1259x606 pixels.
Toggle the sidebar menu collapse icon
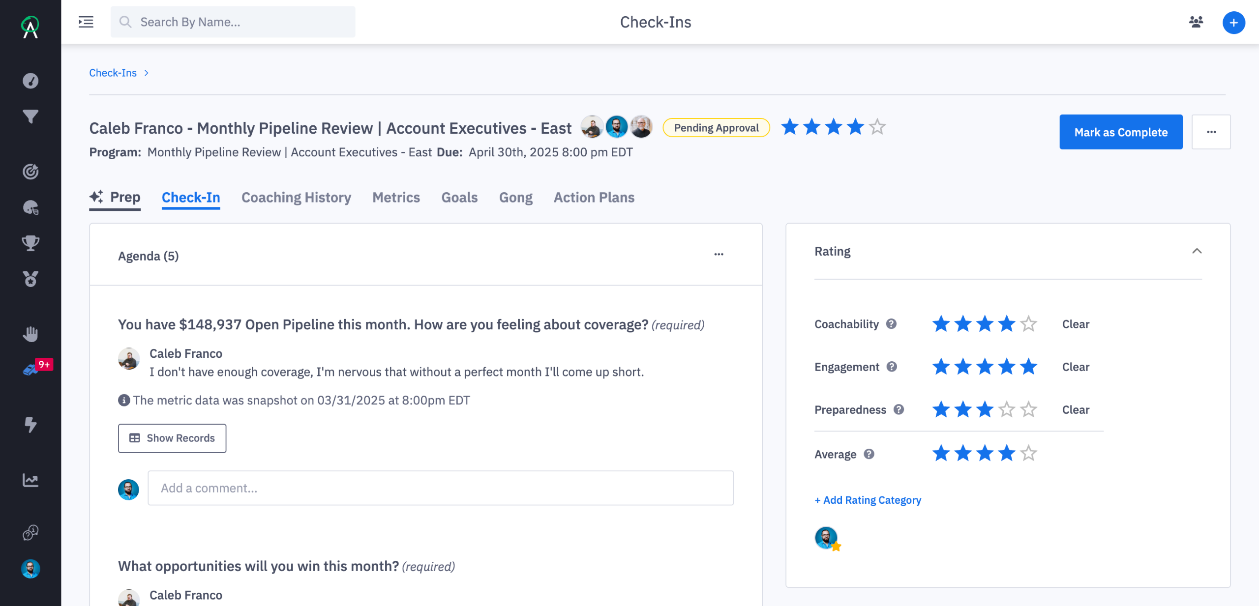tap(86, 22)
